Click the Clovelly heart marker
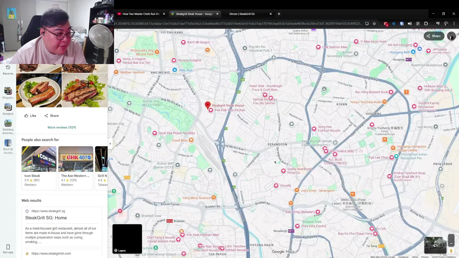The height and width of the screenshot is (258, 459). (x=276, y=186)
